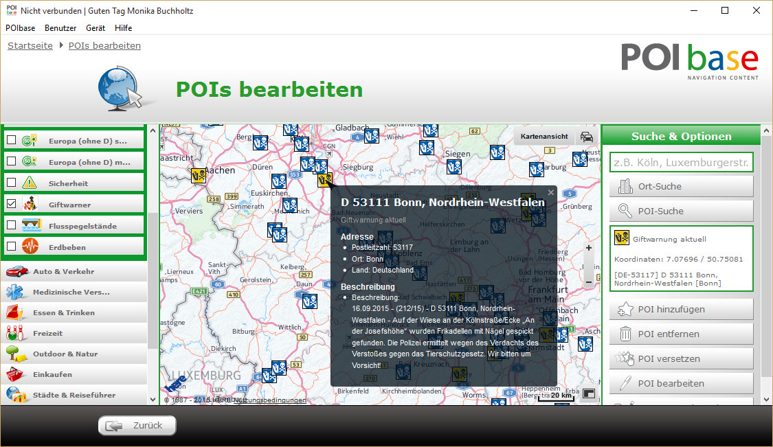Viewport: 773px width, 447px height.
Task: Click the pencil icon for POI bearbeiten
Action: 625,384
